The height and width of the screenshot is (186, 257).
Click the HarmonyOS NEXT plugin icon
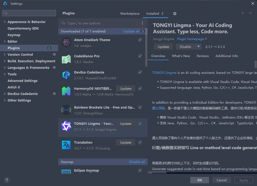[x=66, y=91]
